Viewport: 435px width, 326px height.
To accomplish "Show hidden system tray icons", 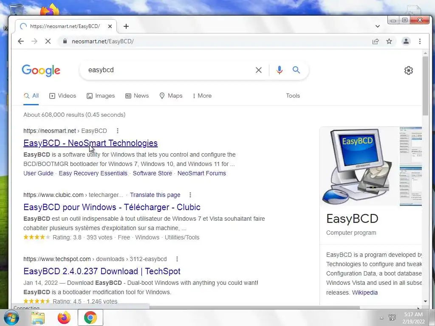I will coord(381,318).
